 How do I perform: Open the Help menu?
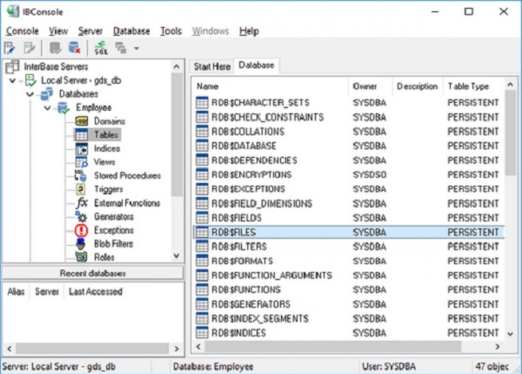tap(249, 31)
